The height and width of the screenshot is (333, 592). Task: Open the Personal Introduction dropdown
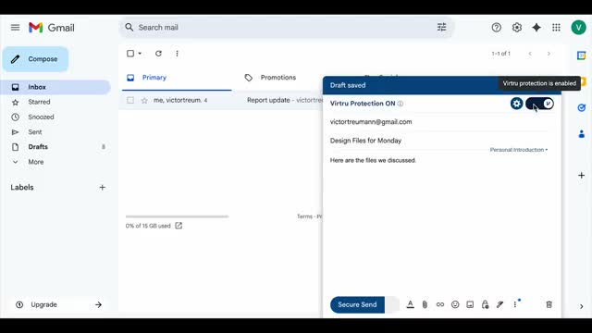pyautogui.click(x=519, y=150)
